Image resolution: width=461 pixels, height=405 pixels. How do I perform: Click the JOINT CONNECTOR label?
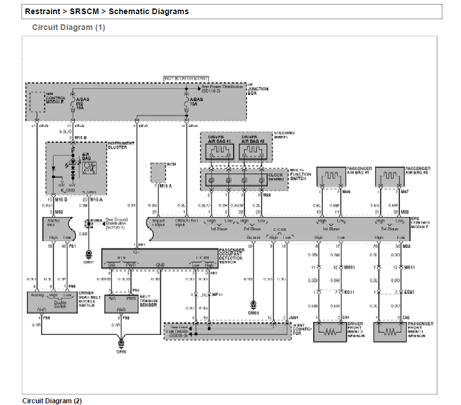click(x=301, y=329)
